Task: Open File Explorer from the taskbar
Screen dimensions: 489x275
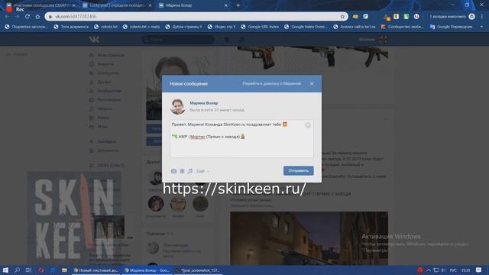Action: tap(64, 270)
